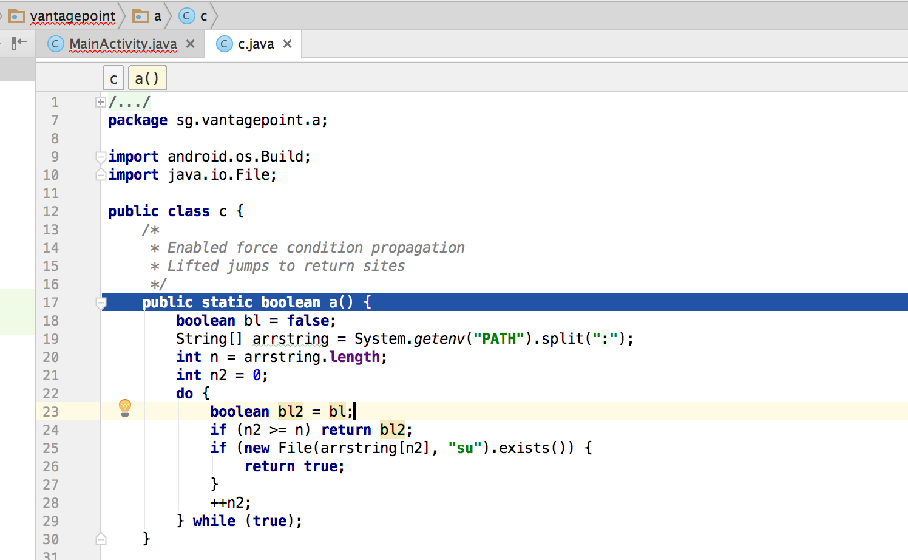Click the 'a' package folder icon
This screenshot has height=560, width=908.
click(141, 16)
